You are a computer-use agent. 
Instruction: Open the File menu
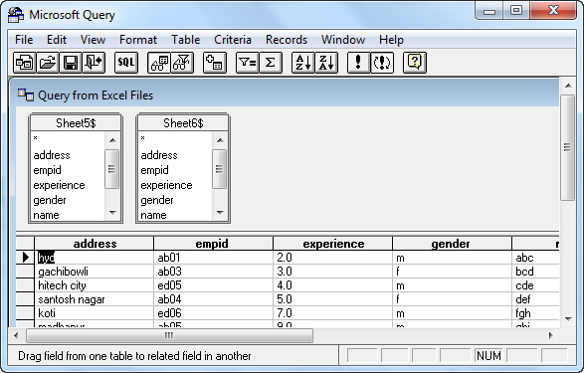24,40
